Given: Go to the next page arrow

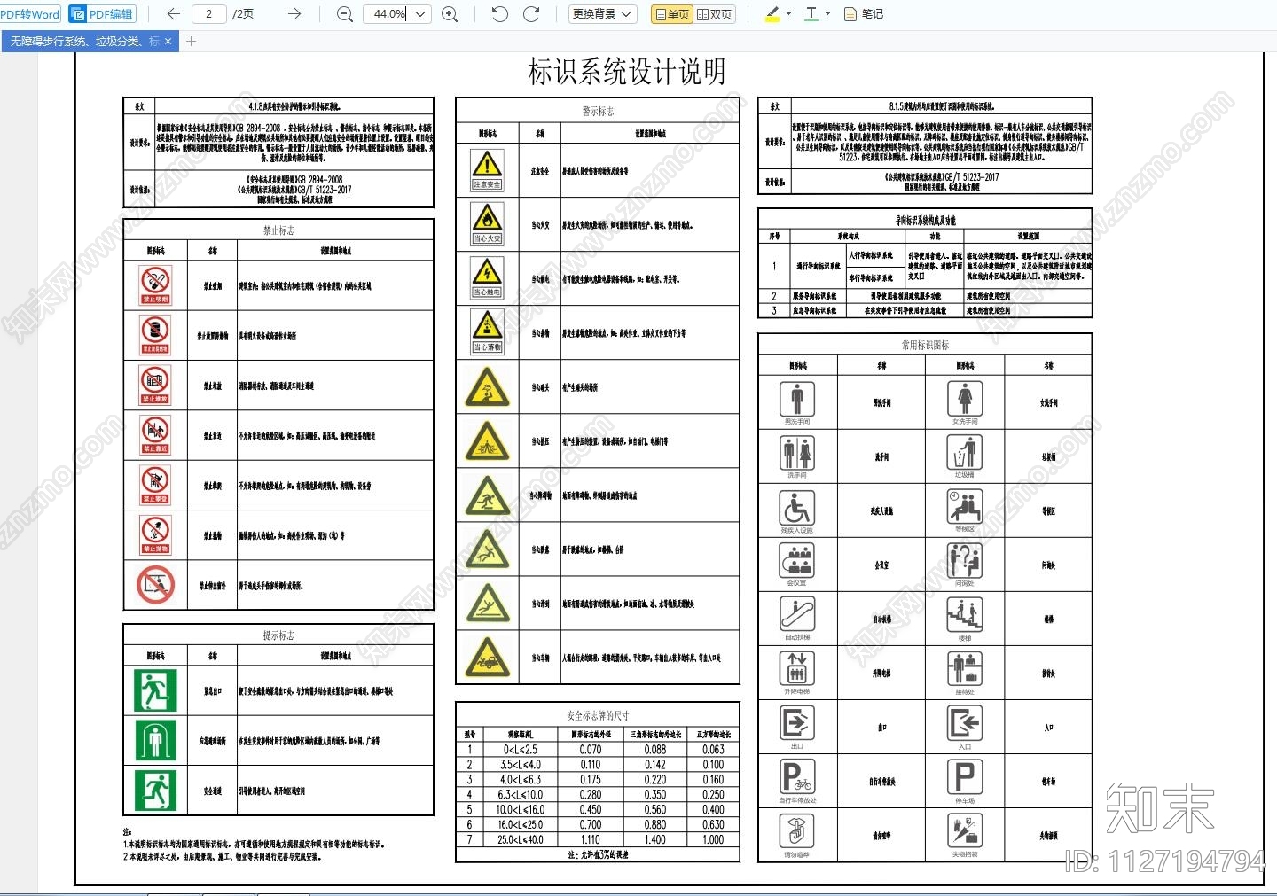Looking at the screenshot, I should (294, 14).
